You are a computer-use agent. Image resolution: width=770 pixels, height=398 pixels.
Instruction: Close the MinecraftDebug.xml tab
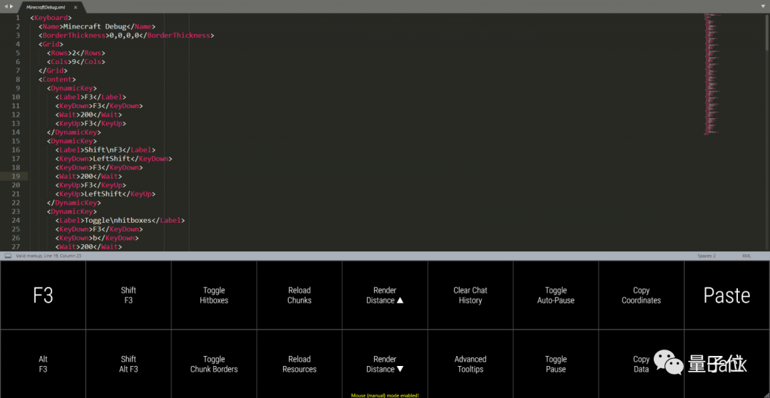click(75, 7)
